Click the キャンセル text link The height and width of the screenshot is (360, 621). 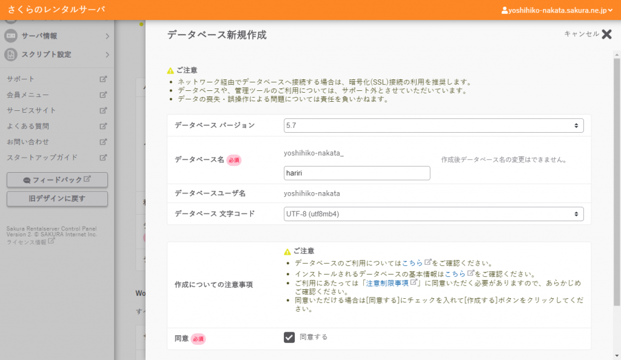point(582,34)
